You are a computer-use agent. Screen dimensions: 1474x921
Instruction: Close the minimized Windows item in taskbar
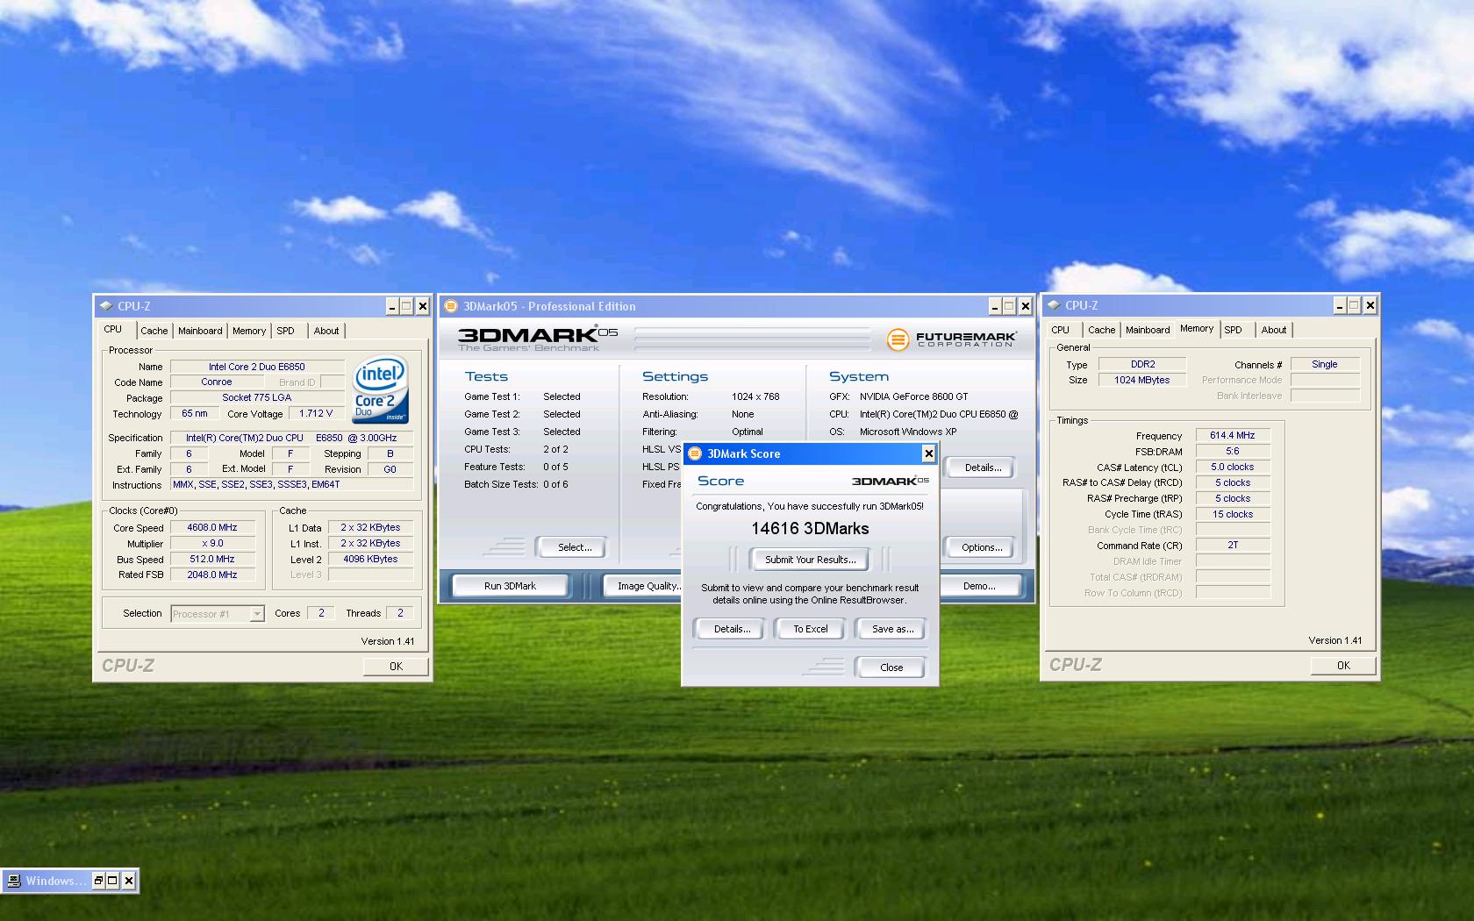click(x=129, y=881)
